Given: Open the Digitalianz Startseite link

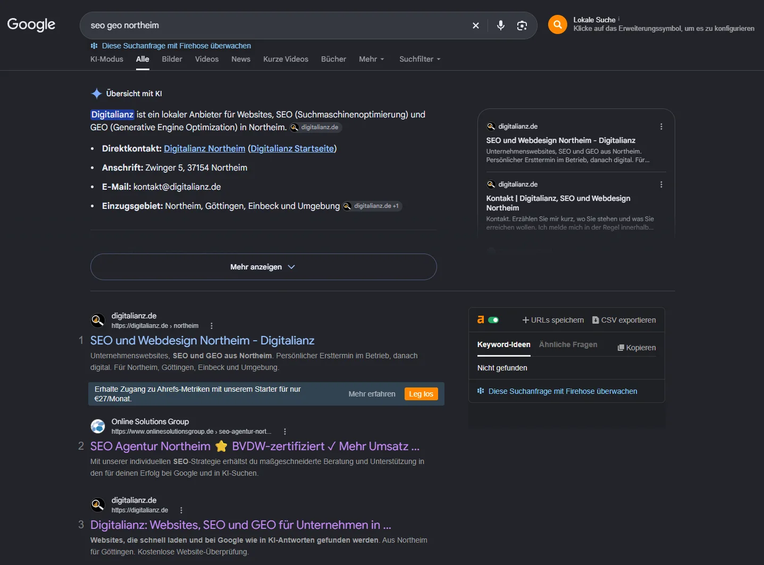Looking at the screenshot, I should click(x=292, y=149).
